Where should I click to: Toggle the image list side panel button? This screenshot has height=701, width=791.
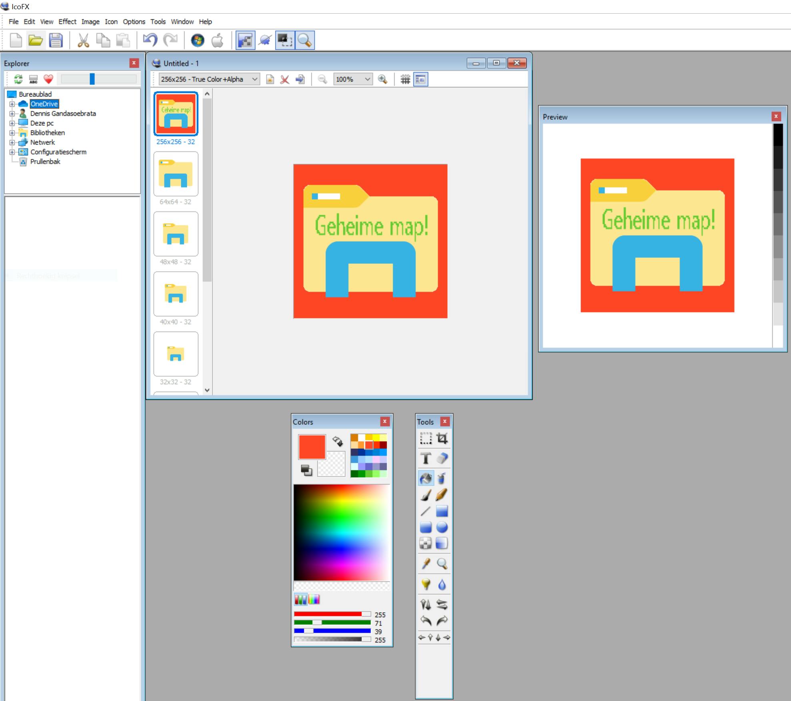pos(421,79)
